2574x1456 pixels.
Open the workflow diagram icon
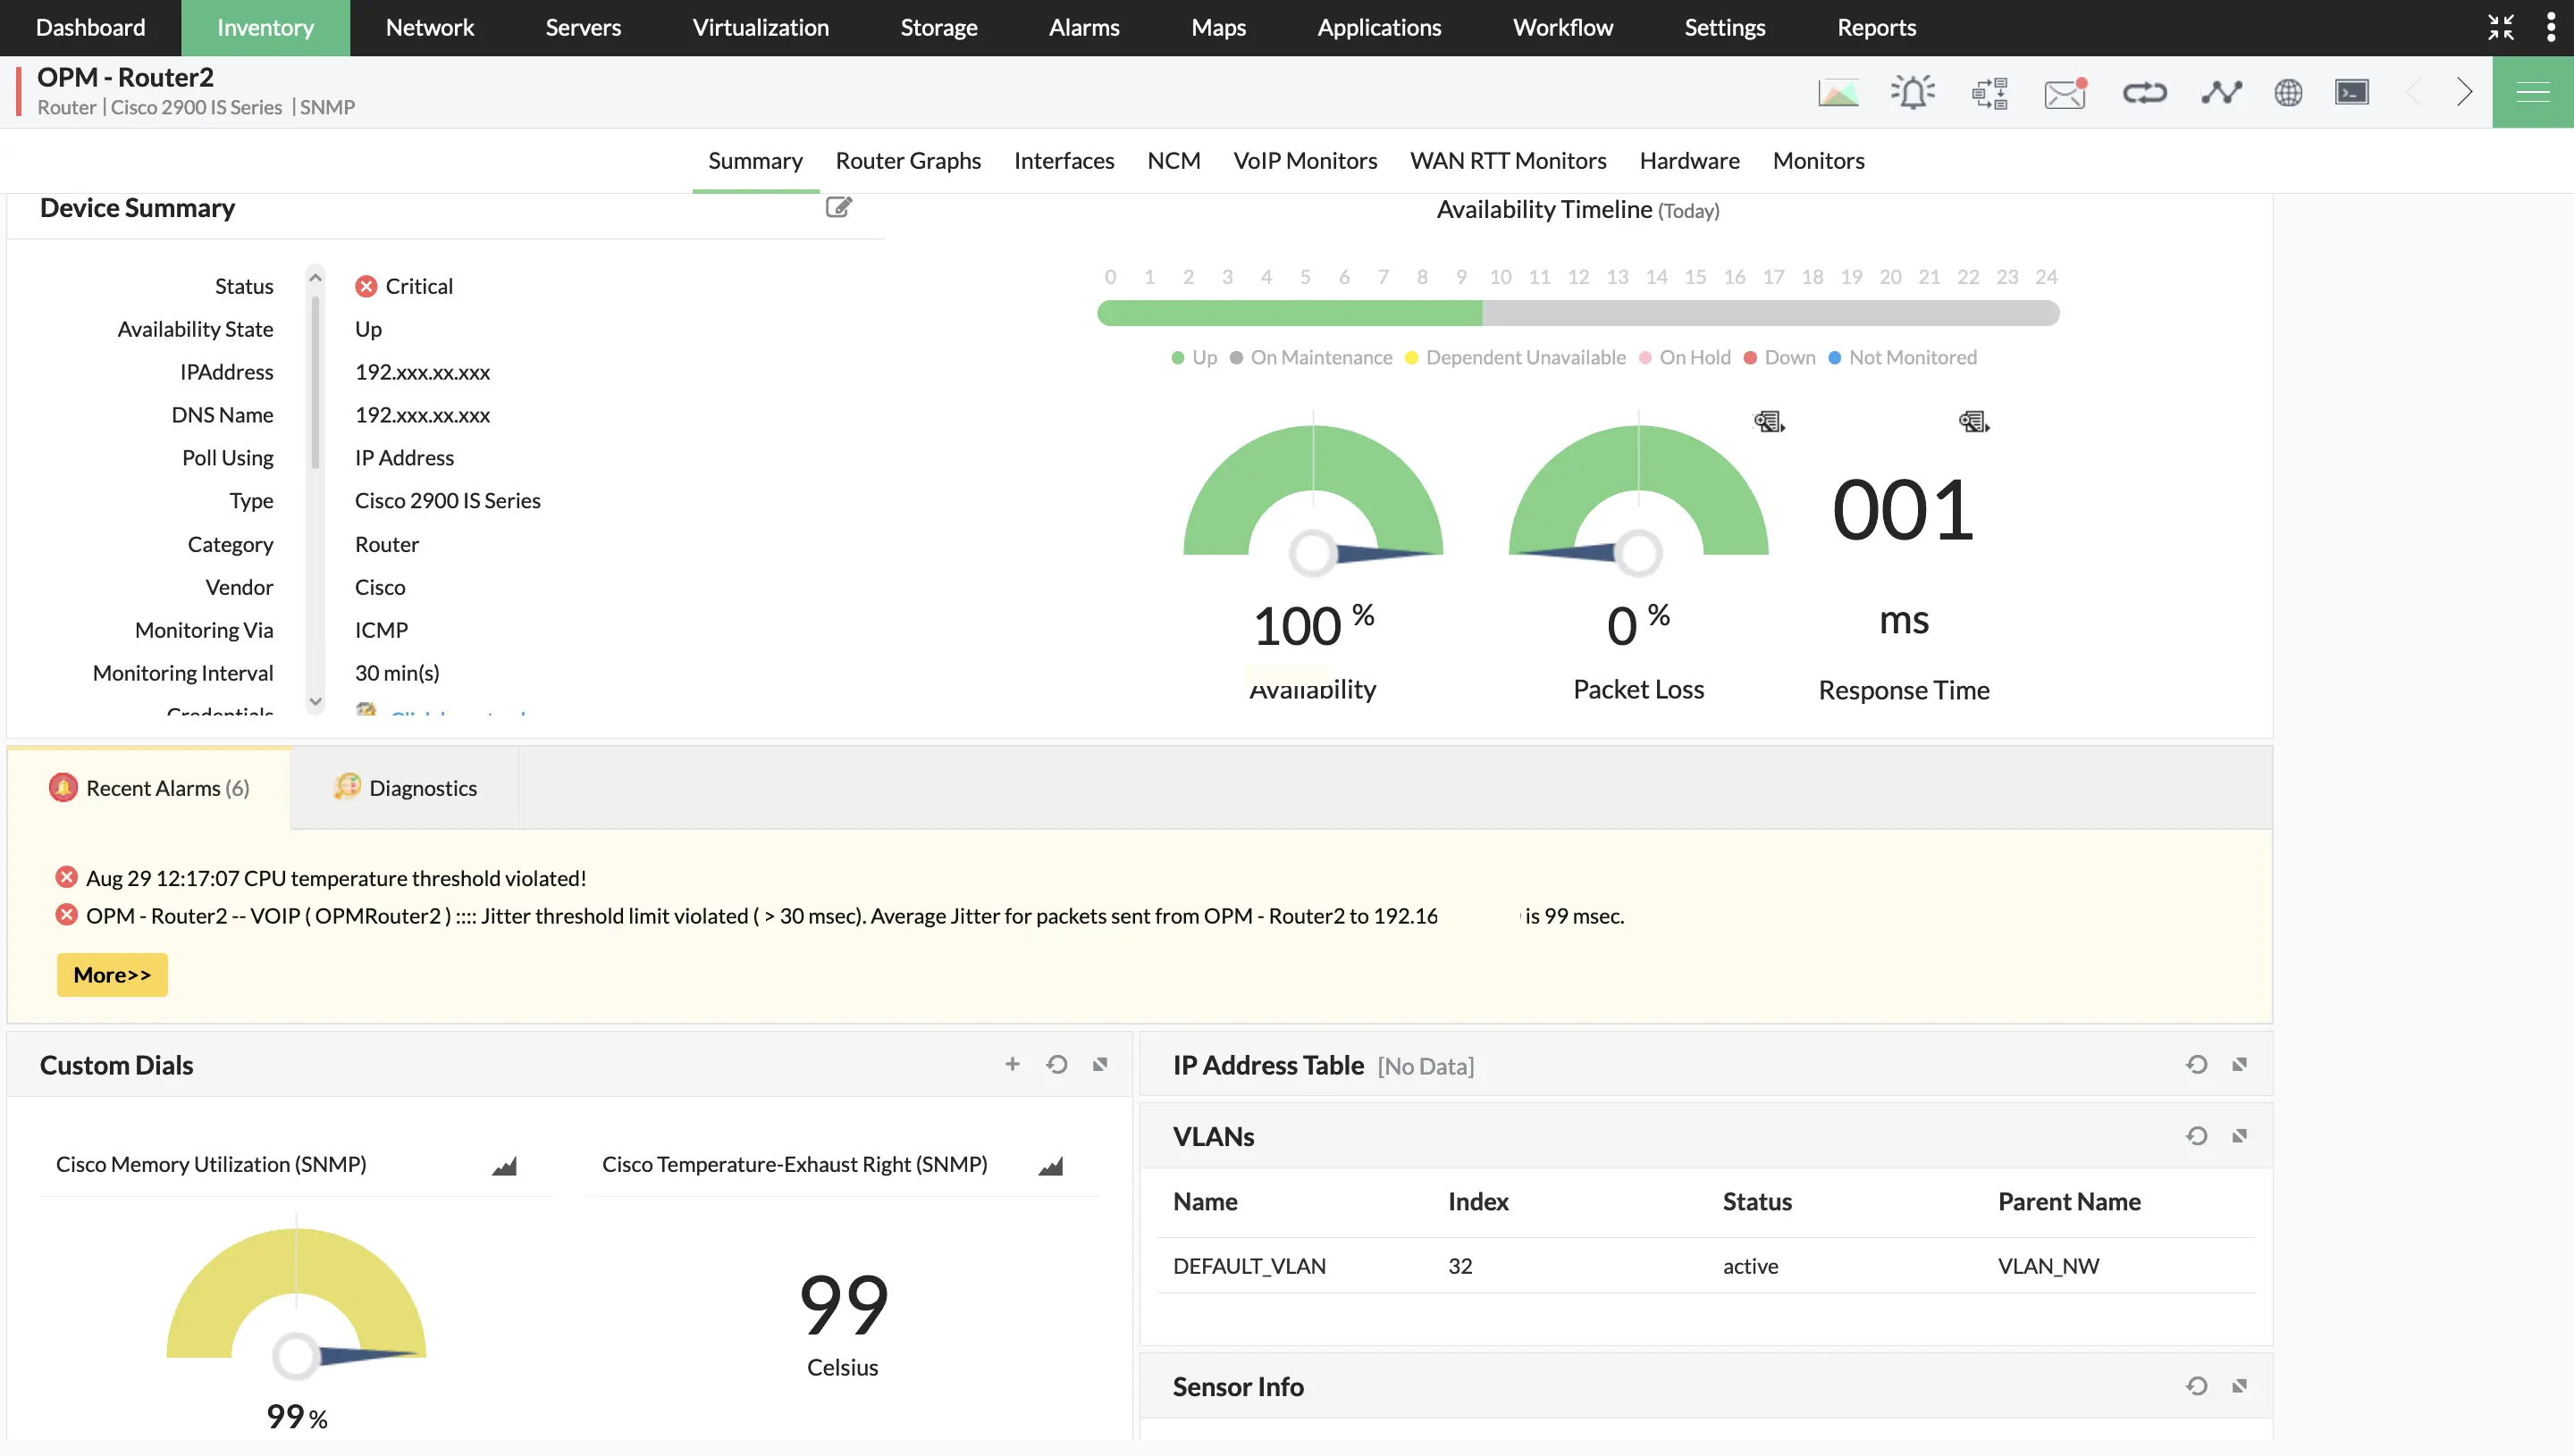coord(1989,93)
